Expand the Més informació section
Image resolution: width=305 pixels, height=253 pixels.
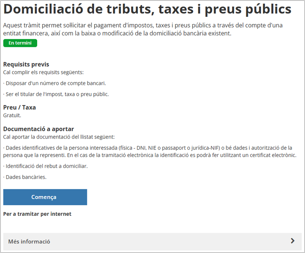[x=152, y=241]
